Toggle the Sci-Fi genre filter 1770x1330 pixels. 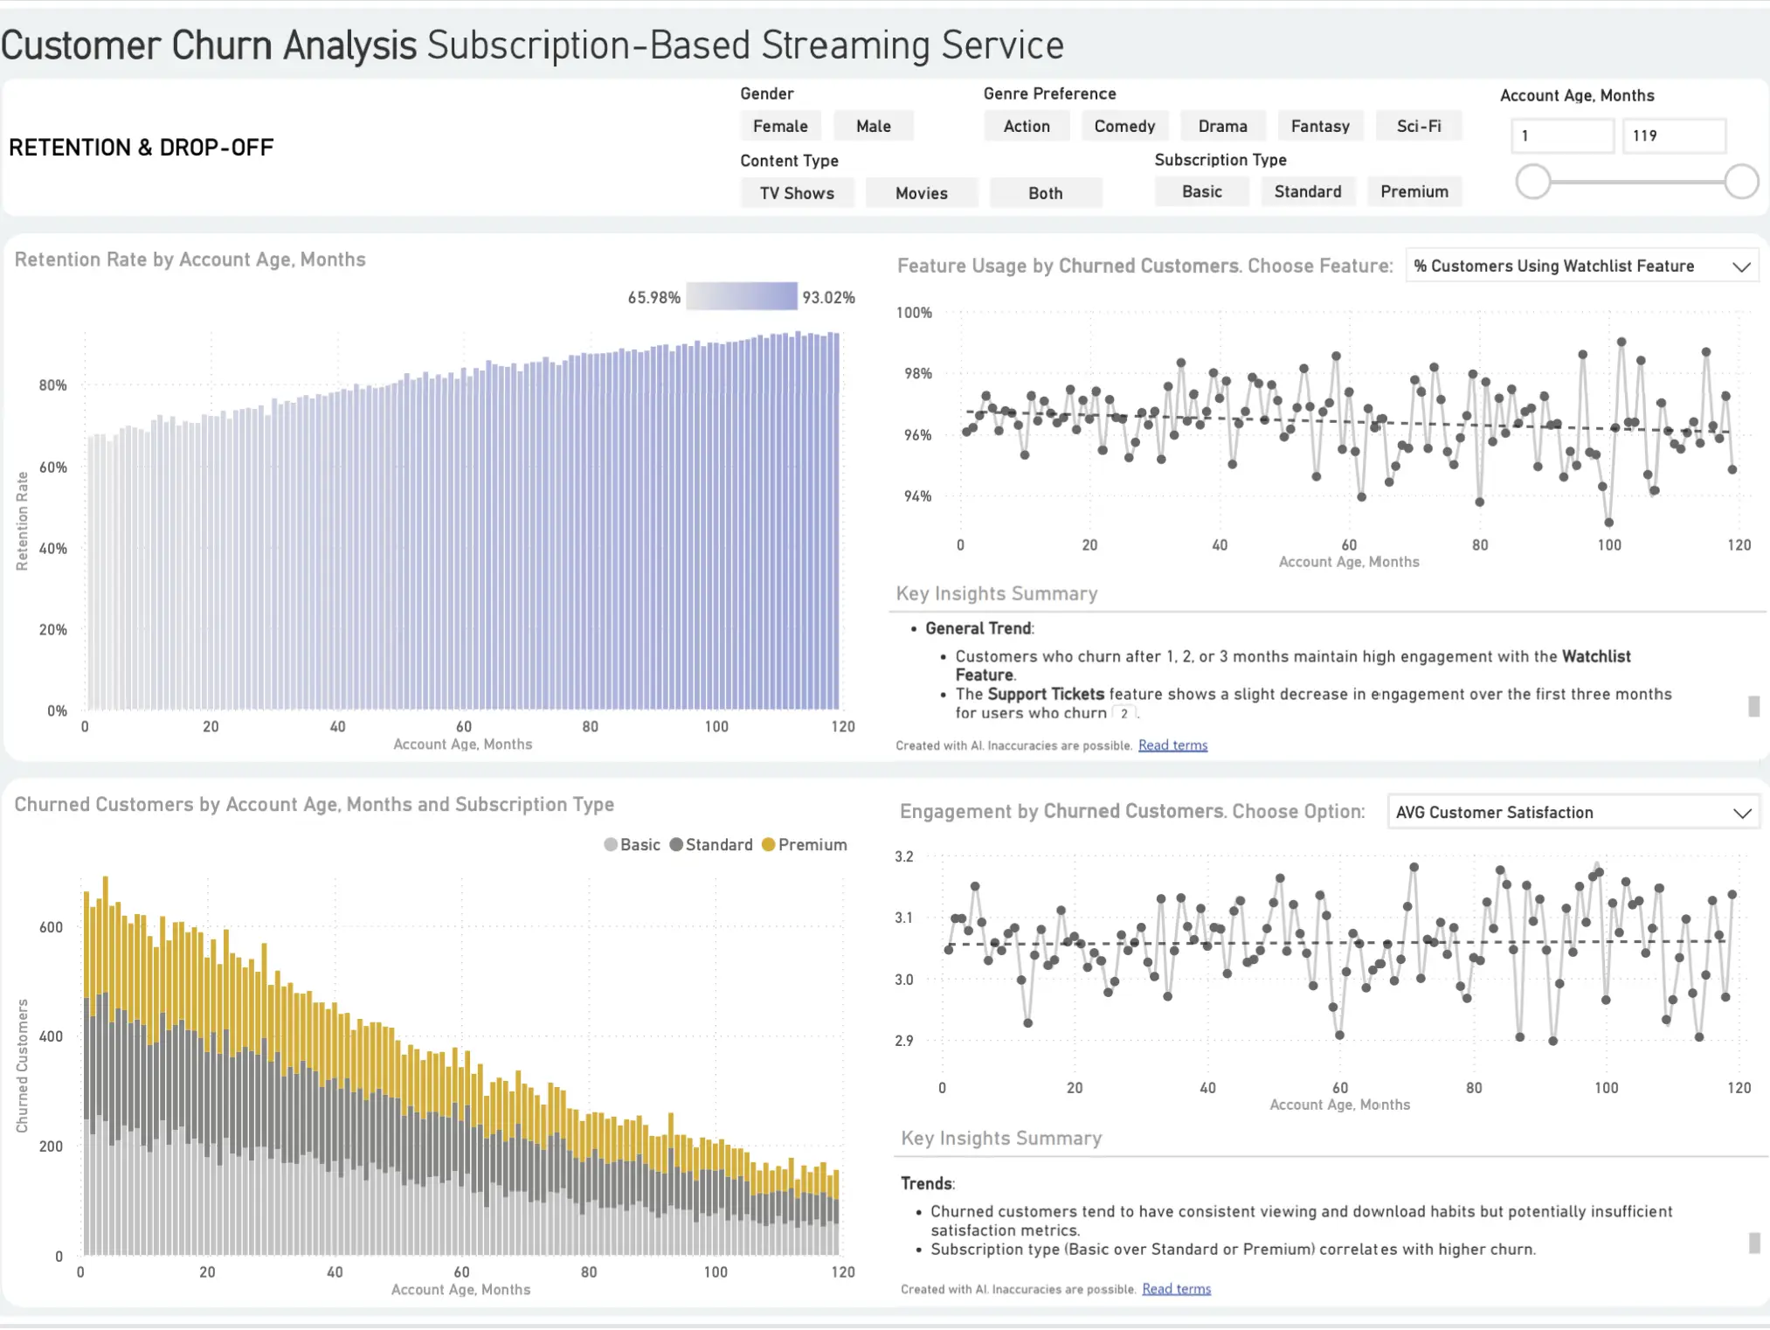click(x=1418, y=126)
